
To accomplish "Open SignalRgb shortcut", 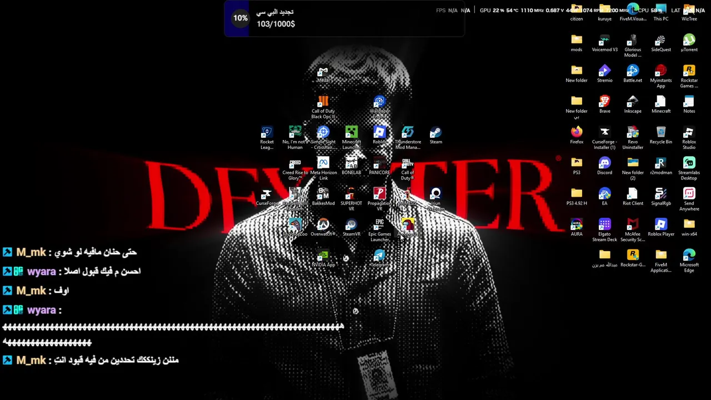I will point(661,197).
